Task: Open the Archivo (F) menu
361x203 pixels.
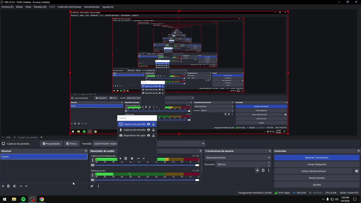Action: pyautogui.click(x=7, y=7)
